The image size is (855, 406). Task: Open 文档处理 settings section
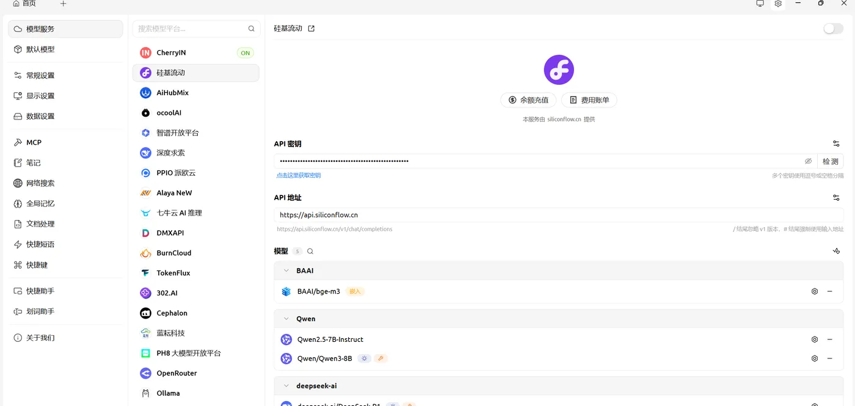pos(65,224)
